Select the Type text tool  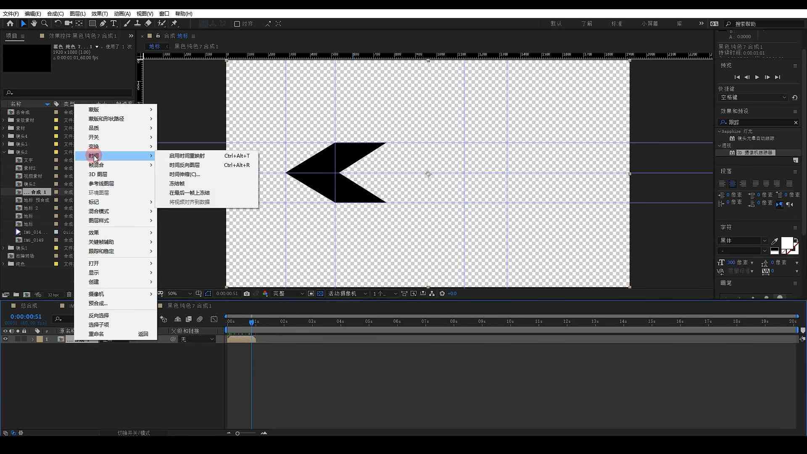(113, 24)
